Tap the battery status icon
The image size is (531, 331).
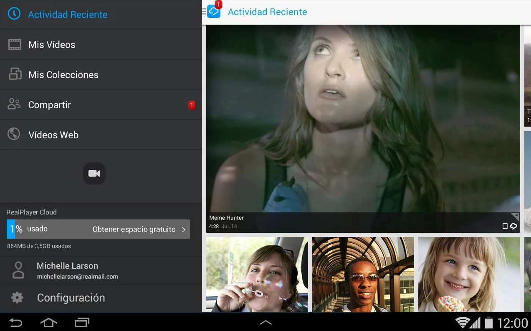(489, 323)
